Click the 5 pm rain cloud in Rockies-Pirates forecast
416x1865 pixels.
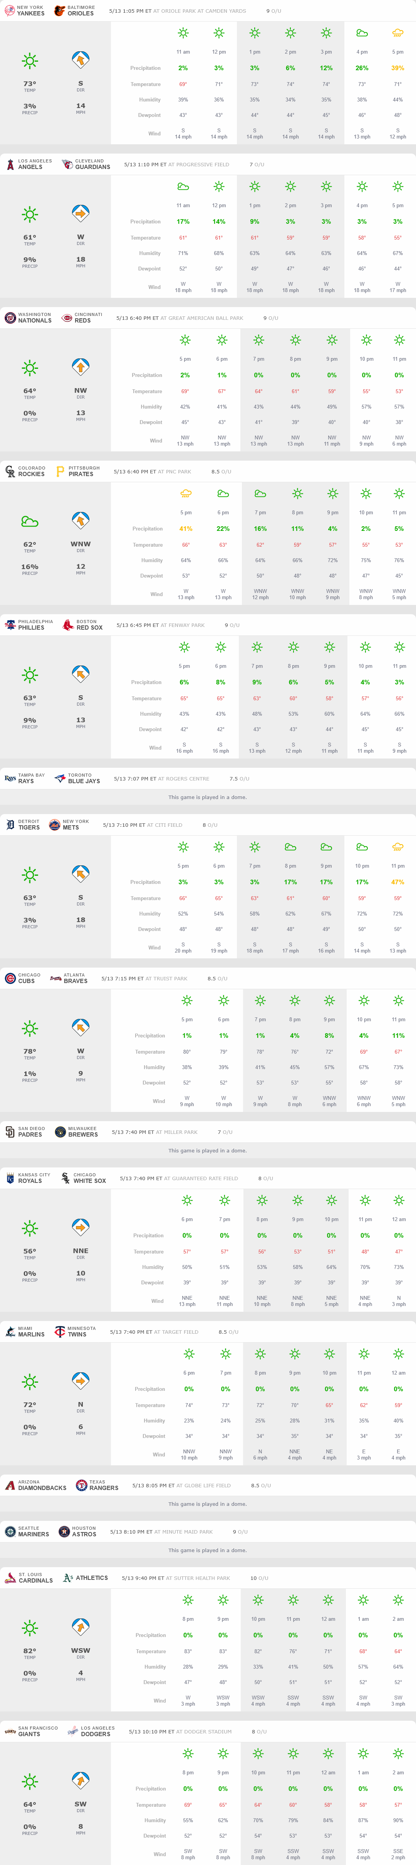click(x=186, y=494)
